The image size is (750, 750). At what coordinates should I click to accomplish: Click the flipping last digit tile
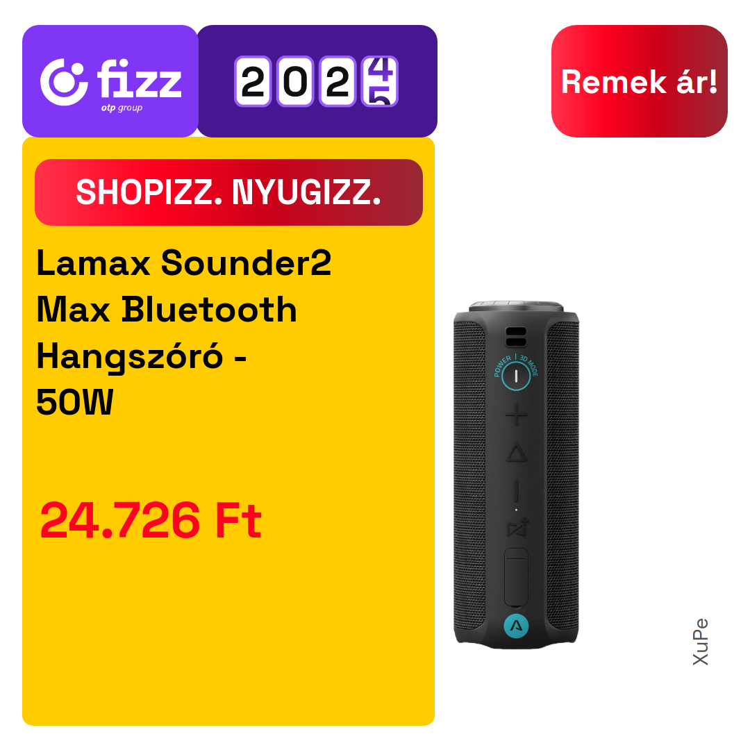pos(380,81)
